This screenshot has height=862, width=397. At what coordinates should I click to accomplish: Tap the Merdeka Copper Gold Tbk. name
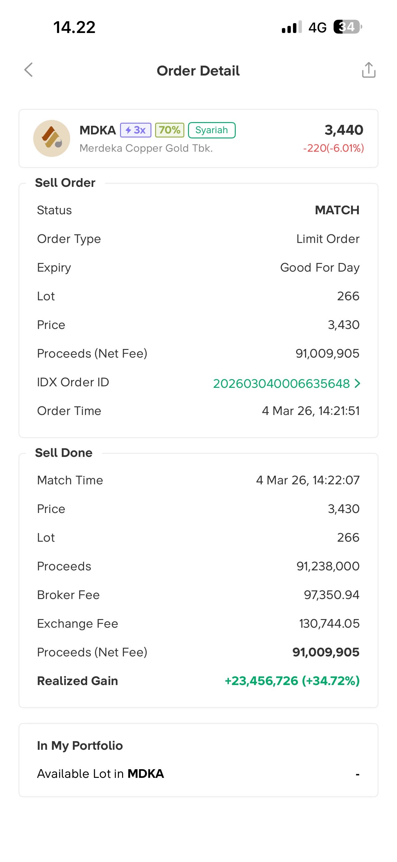click(146, 148)
